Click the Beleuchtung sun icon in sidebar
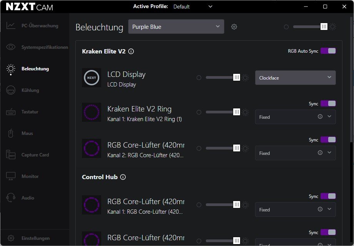This screenshot has height=246, width=354. [x=11, y=69]
